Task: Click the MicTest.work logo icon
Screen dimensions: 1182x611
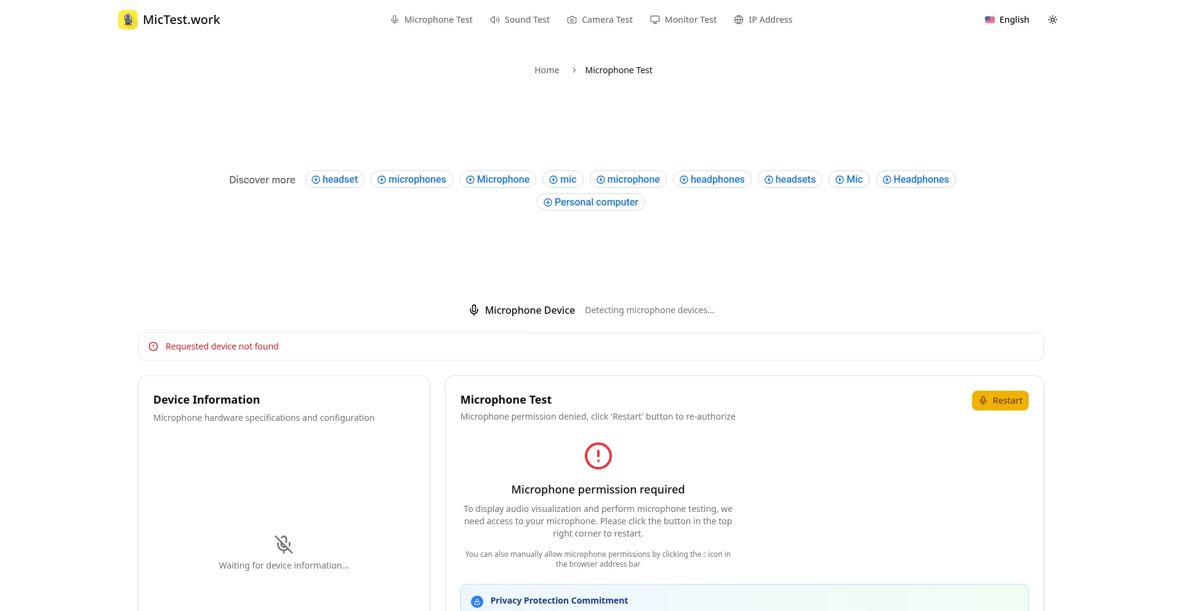Action: point(128,20)
